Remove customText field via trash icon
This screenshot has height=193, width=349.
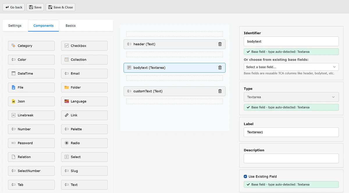pos(220,91)
